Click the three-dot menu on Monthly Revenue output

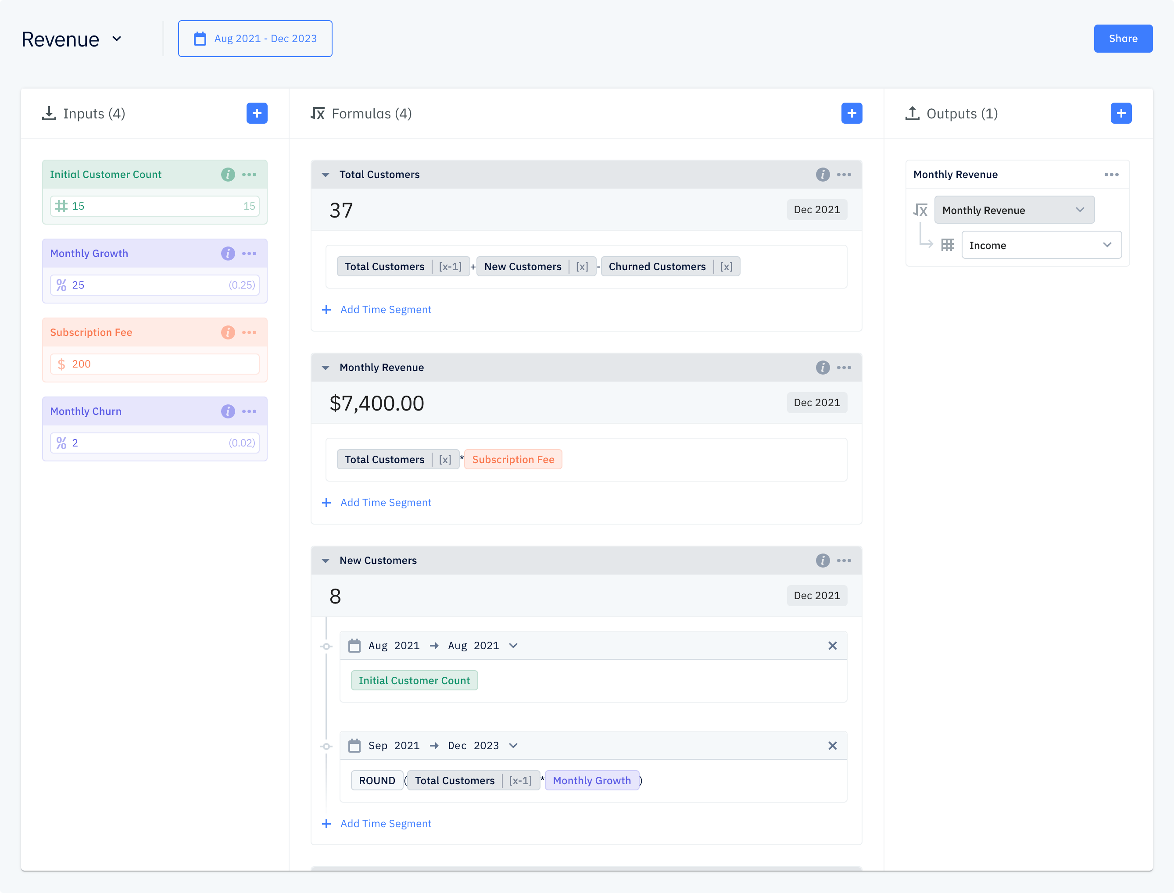[1111, 175]
